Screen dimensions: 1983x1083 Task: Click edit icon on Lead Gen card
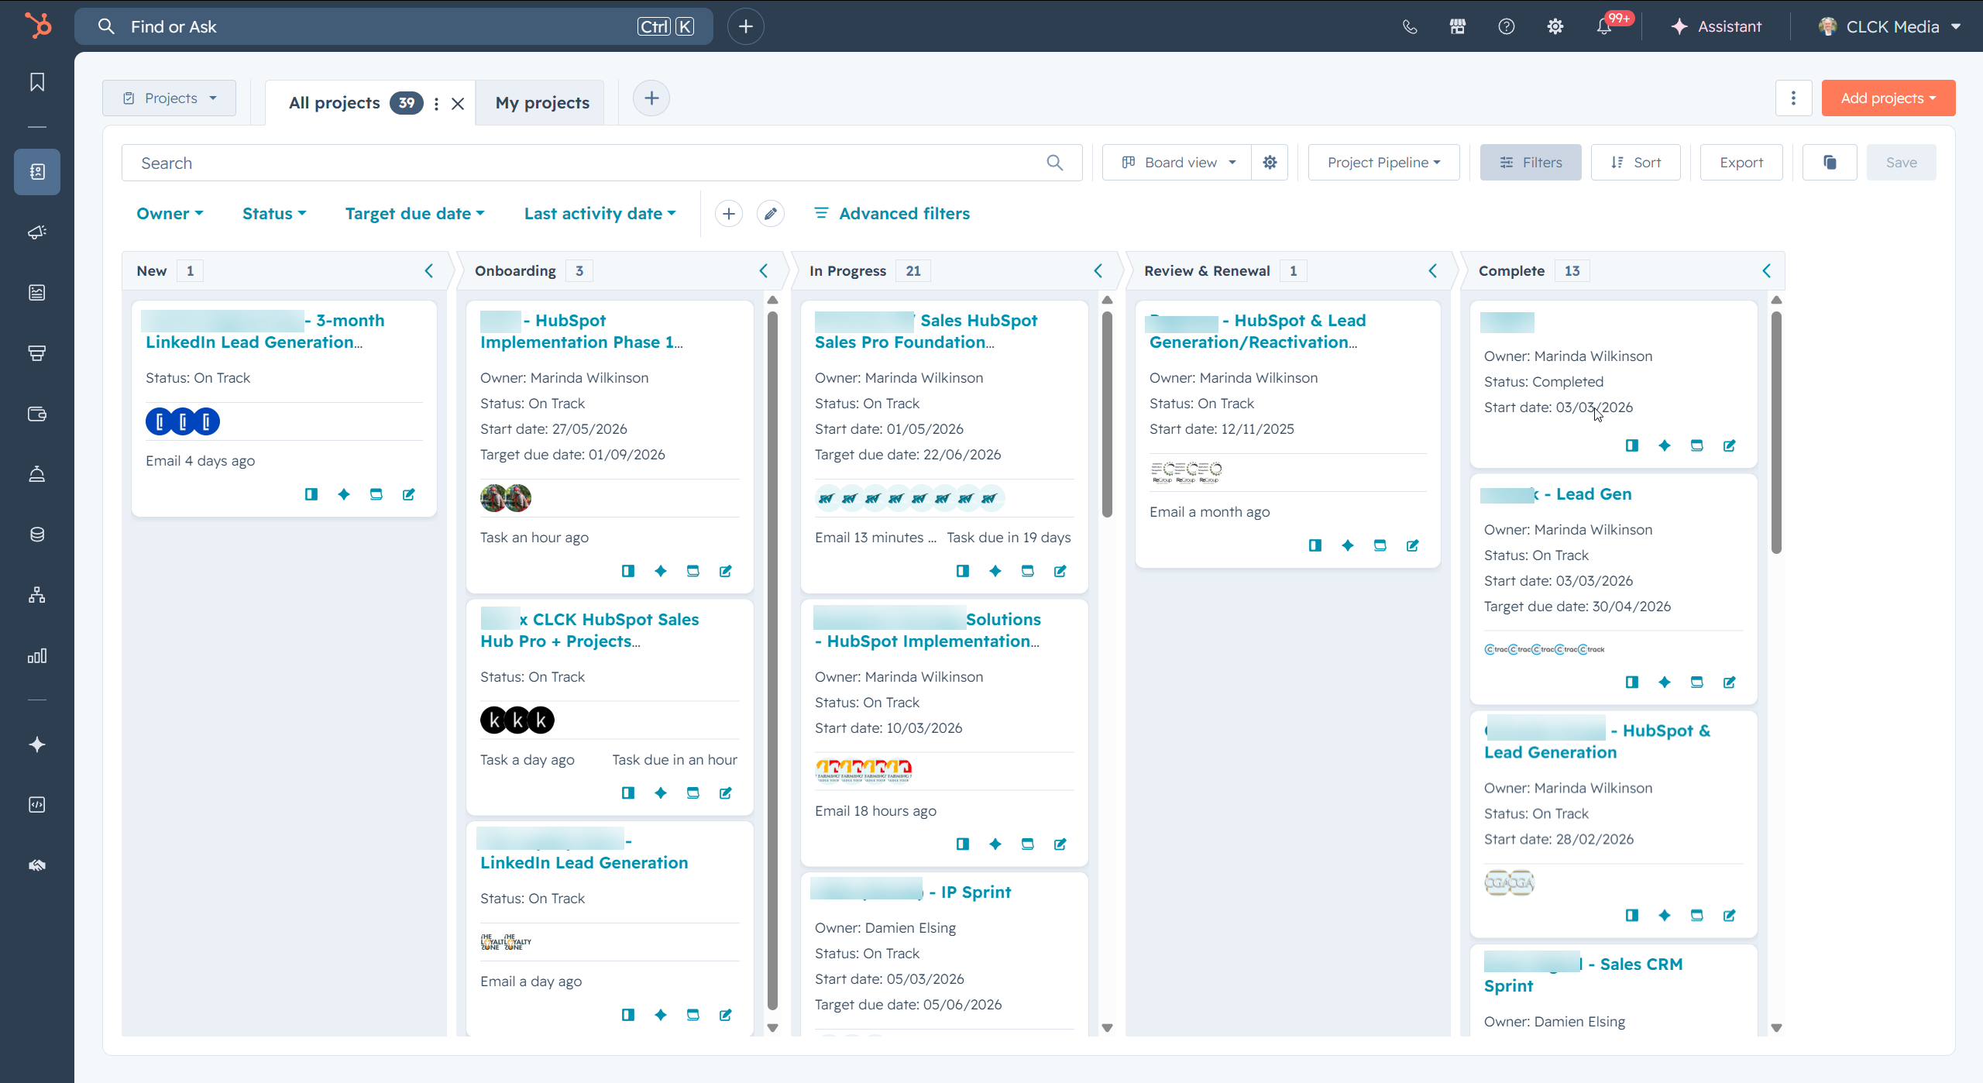tap(1729, 682)
